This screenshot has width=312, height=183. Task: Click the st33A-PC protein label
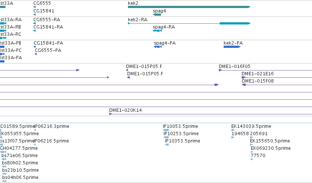(x=11, y=50)
